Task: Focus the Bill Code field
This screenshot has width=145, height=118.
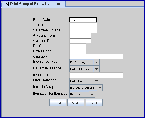Action: click(78, 46)
